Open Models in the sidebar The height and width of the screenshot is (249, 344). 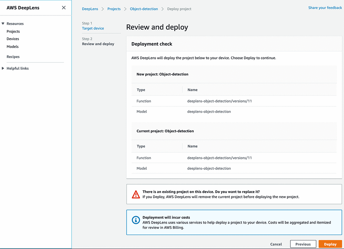click(x=12, y=46)
